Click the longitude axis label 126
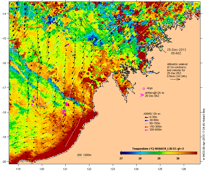 [184, 169]
